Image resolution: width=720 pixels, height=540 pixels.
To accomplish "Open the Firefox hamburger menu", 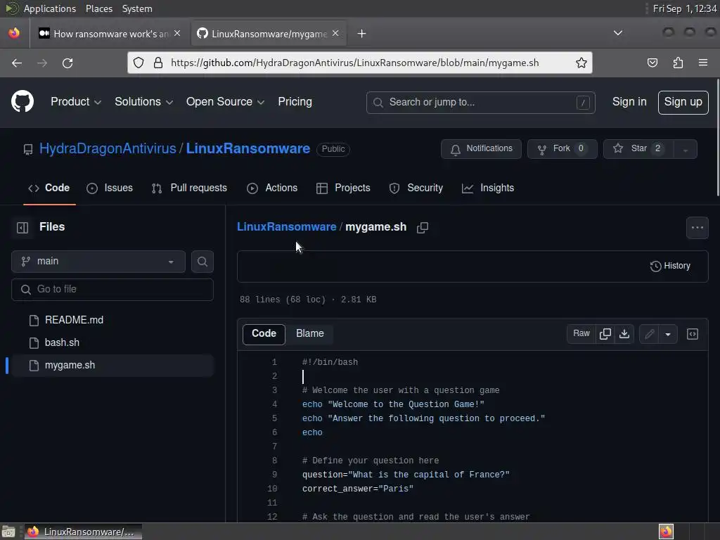I will (x=703, y=63).
